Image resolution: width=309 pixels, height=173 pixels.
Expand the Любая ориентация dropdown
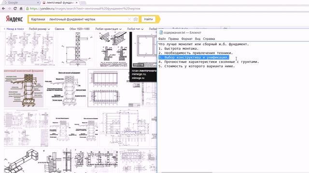[108, 29]
